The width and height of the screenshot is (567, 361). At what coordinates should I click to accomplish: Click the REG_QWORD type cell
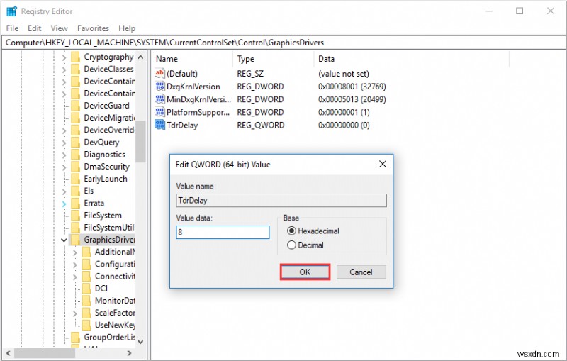point(260,125)
